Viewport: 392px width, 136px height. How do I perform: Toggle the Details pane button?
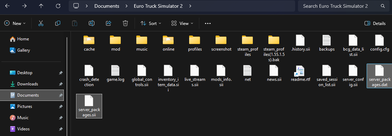[x=375, y=23]
